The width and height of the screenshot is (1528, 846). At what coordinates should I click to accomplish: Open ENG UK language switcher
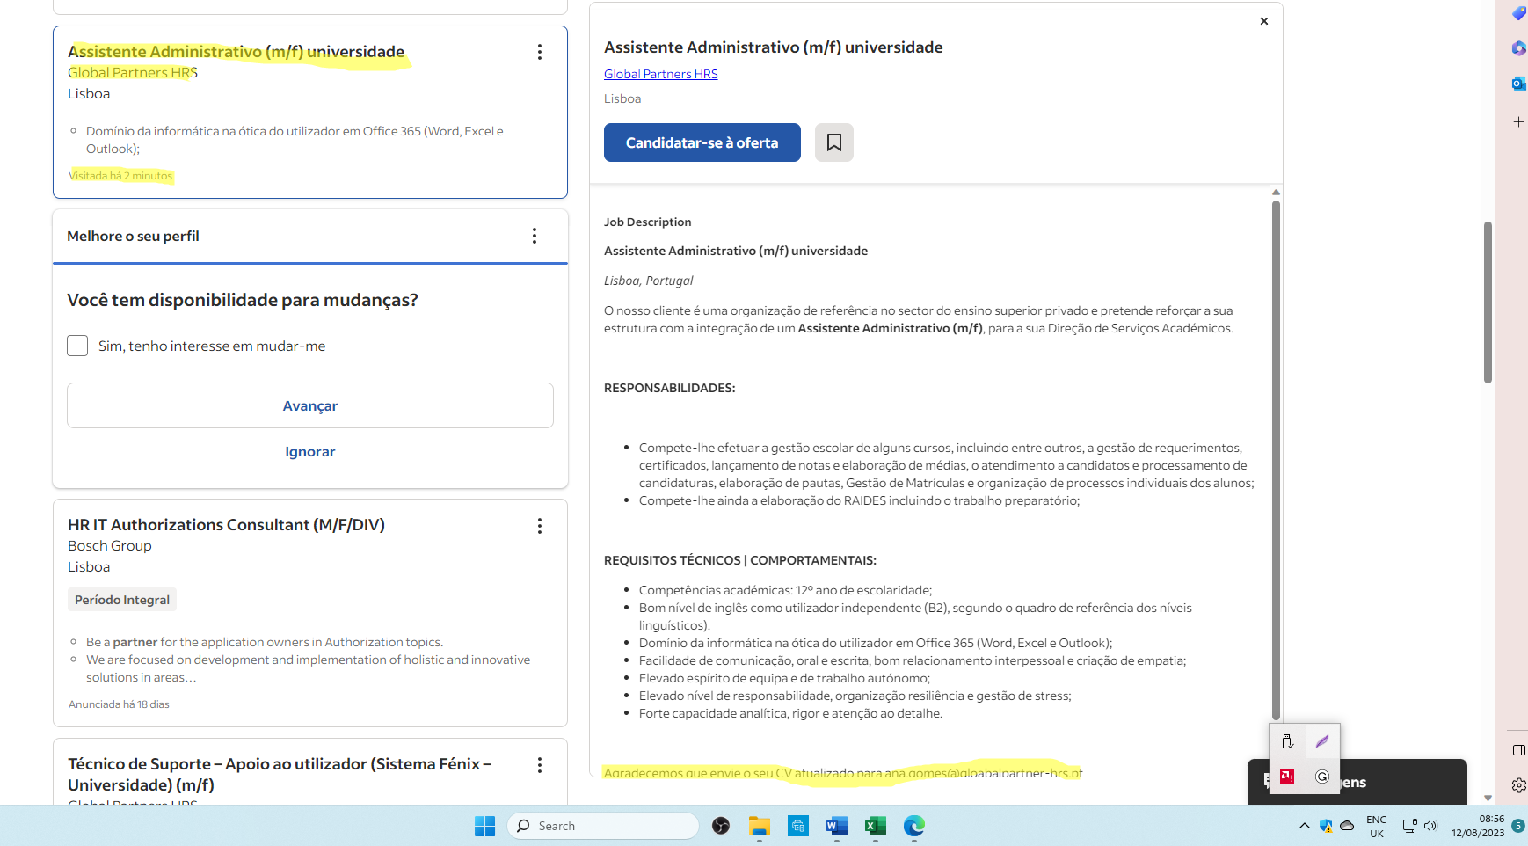[x=1377, y=827]
